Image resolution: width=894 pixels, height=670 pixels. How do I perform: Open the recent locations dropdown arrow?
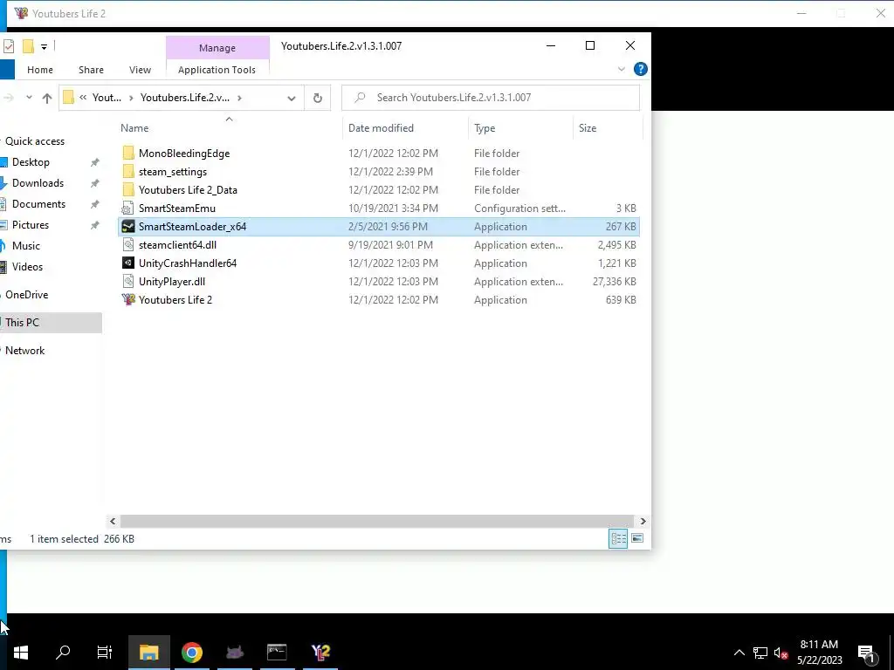(29, 98)
